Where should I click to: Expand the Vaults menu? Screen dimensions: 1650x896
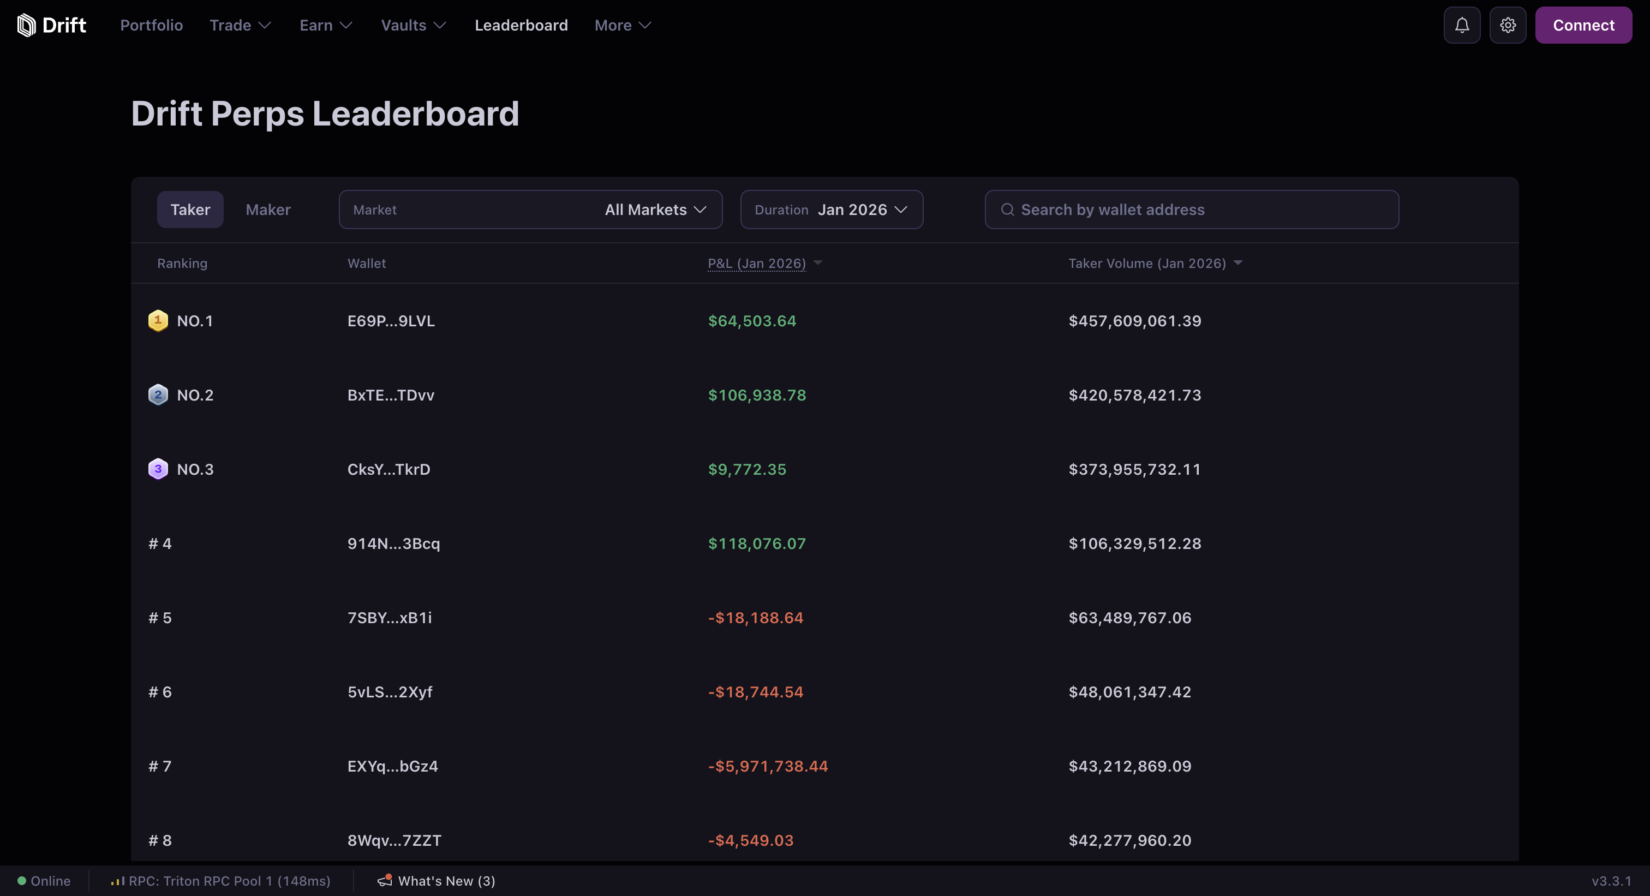pyautogui.click(x=413, y=25)
